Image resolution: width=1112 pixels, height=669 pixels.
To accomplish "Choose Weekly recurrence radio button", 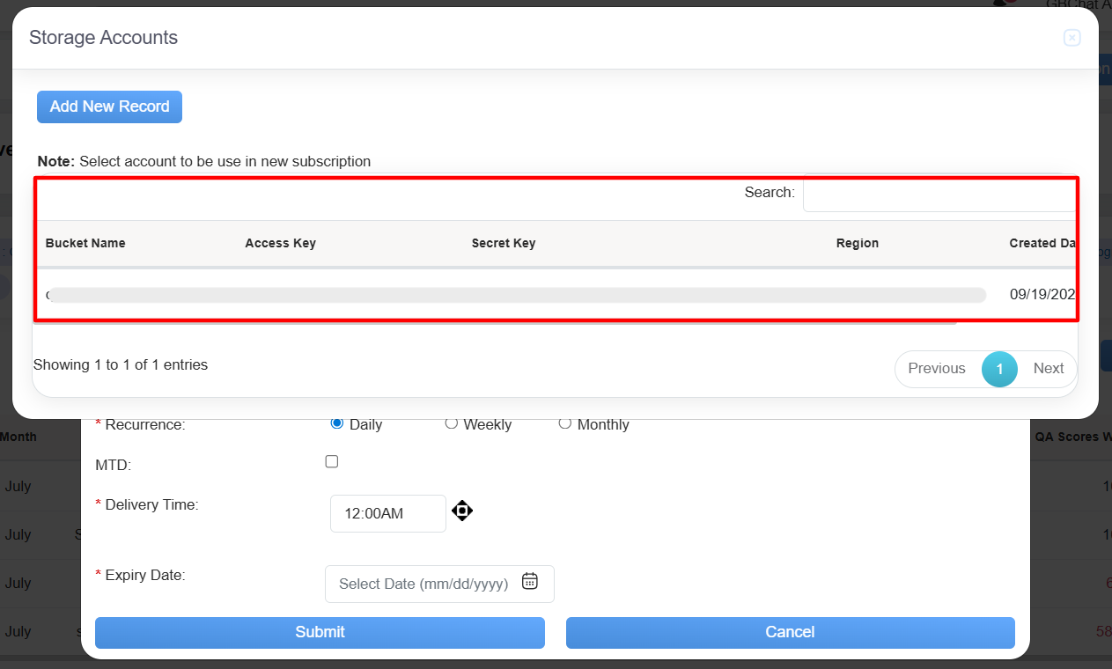I will click(x=451, y=423).
